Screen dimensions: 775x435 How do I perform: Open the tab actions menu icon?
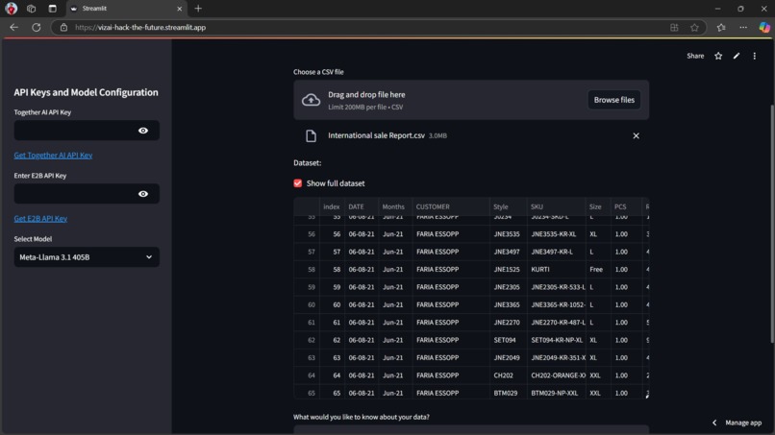point(52,9)
